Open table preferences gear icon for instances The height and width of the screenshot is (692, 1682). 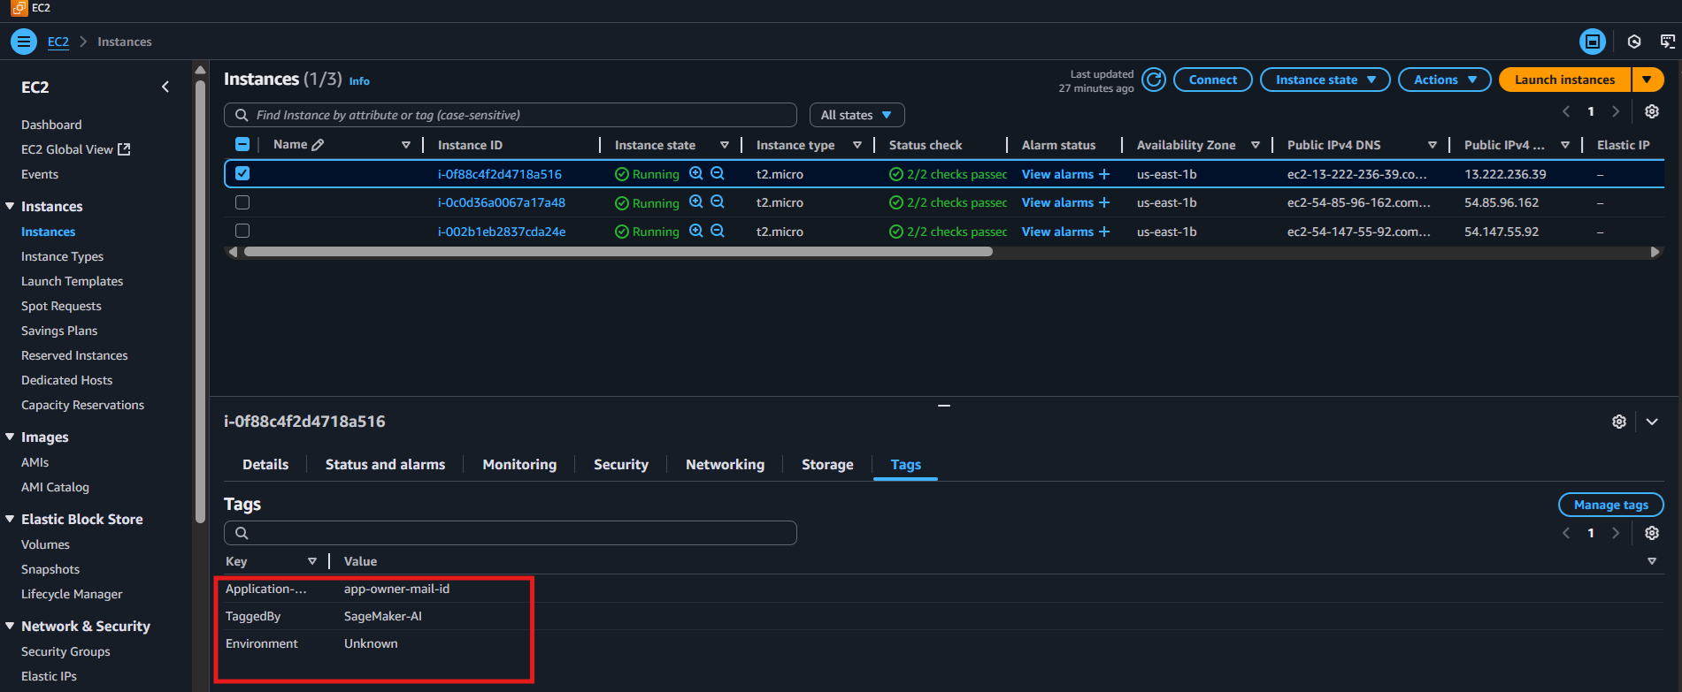[1651, 111]
